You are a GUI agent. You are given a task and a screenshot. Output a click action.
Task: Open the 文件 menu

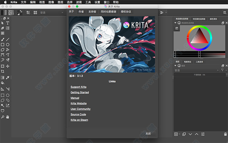pyautogui.click(x=24, y=2)
